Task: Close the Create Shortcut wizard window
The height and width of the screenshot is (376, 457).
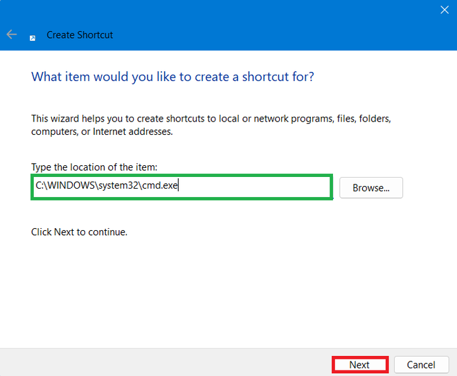Action: (x=444, y=10)
